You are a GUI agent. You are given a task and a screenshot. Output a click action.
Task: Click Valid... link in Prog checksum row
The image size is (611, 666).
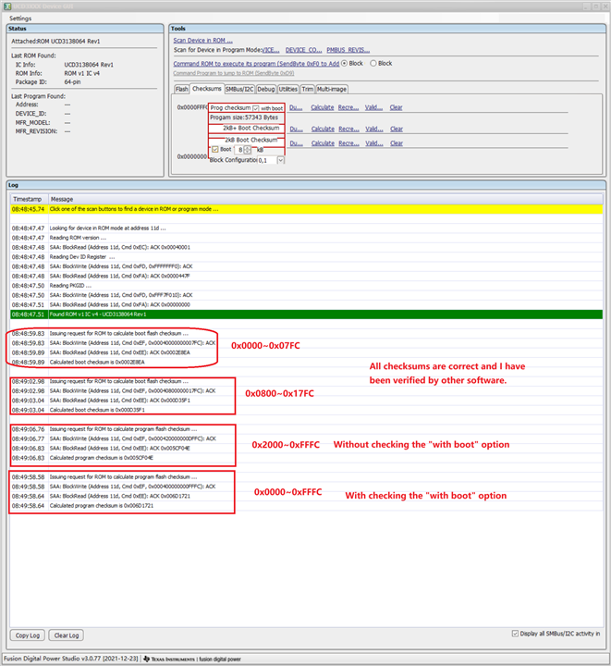(x=373, y=107)
